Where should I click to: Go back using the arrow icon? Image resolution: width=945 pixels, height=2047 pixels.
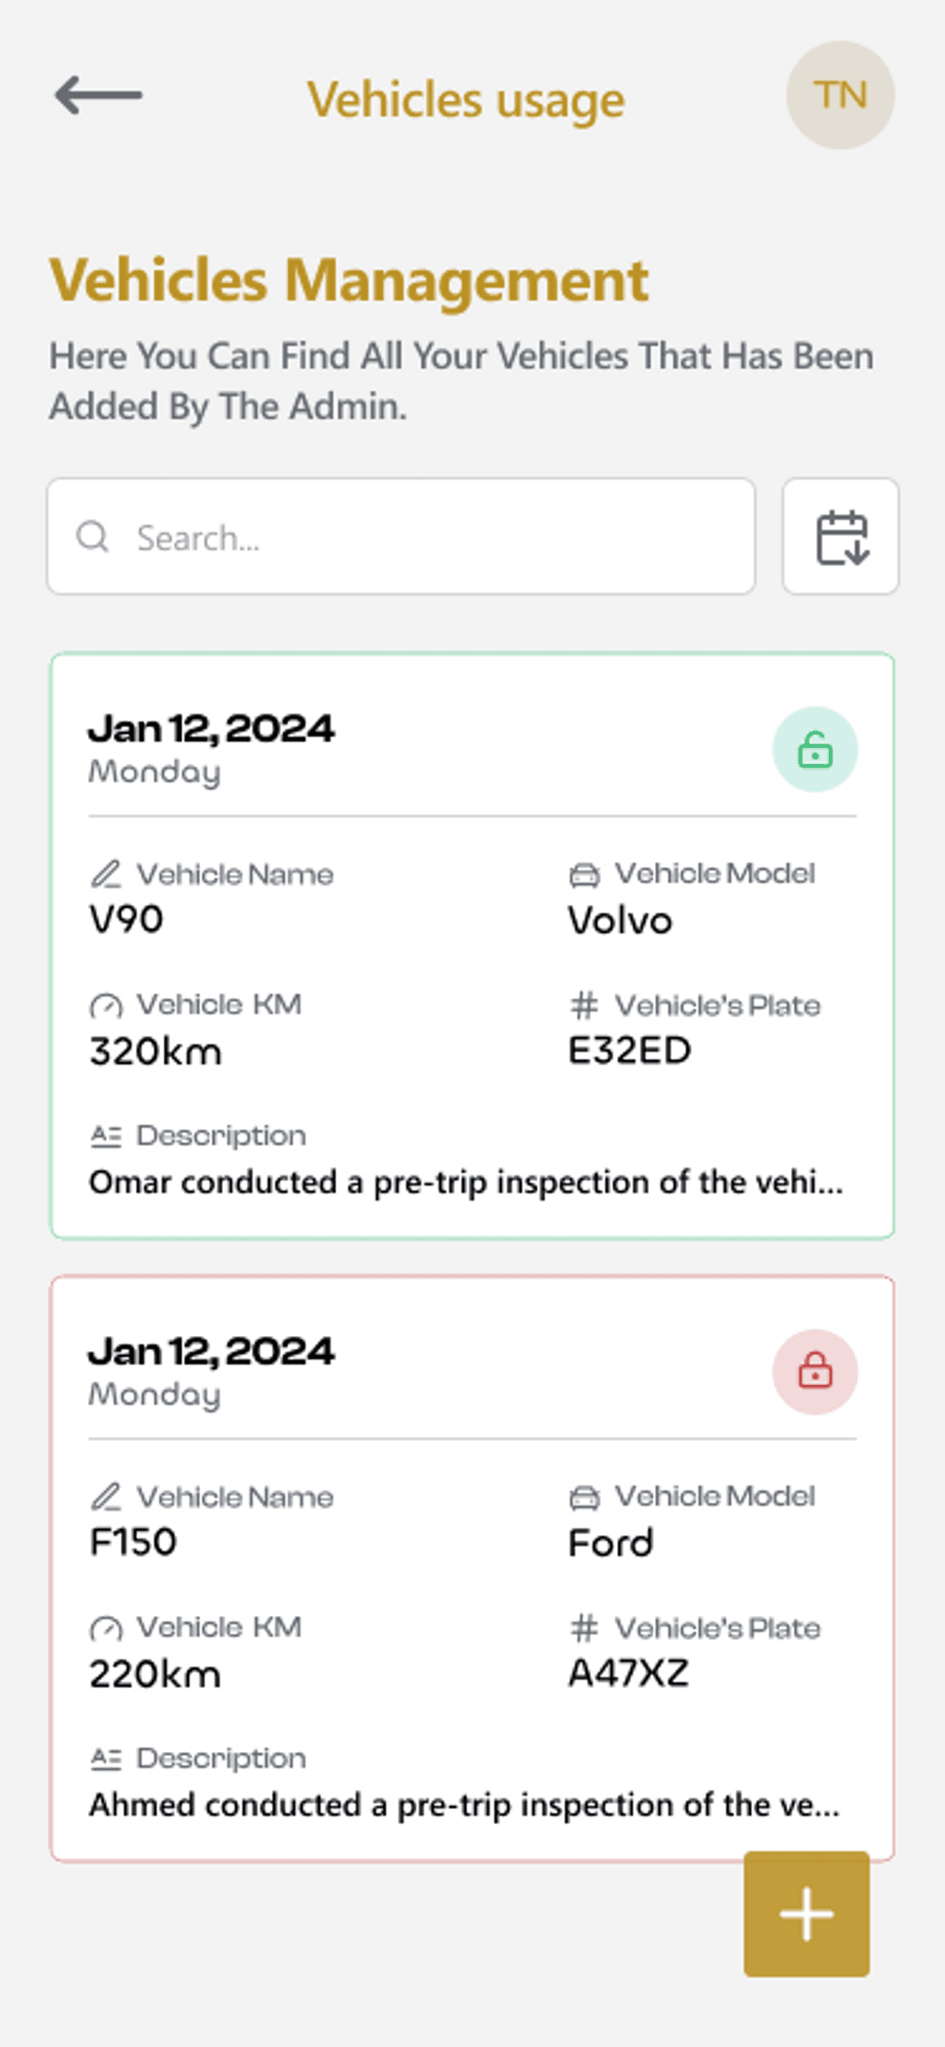[x=98, y=95]
